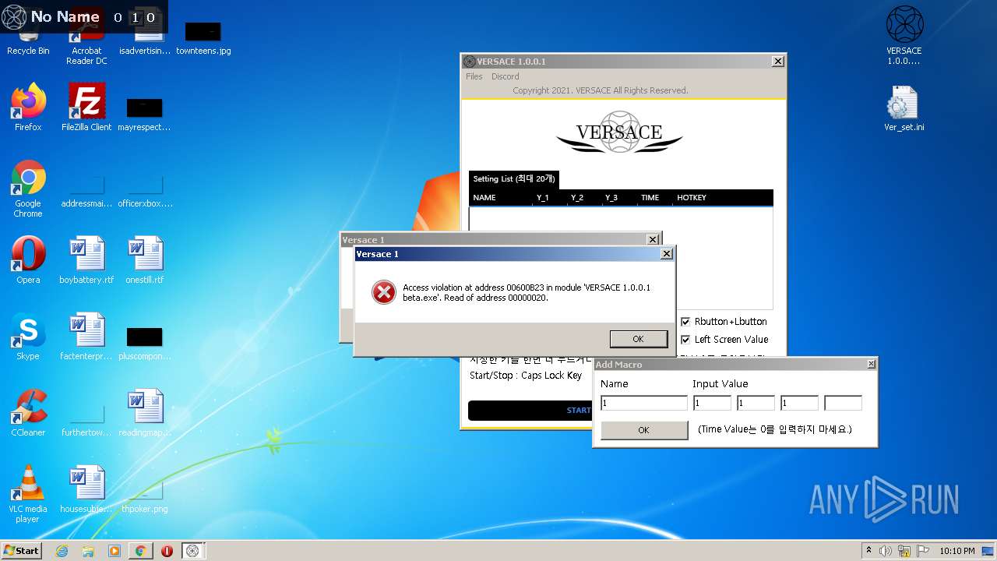Close the VERSACE 1.0.0.1 main window
997x561 pixels.
click(x=777, y=62)
